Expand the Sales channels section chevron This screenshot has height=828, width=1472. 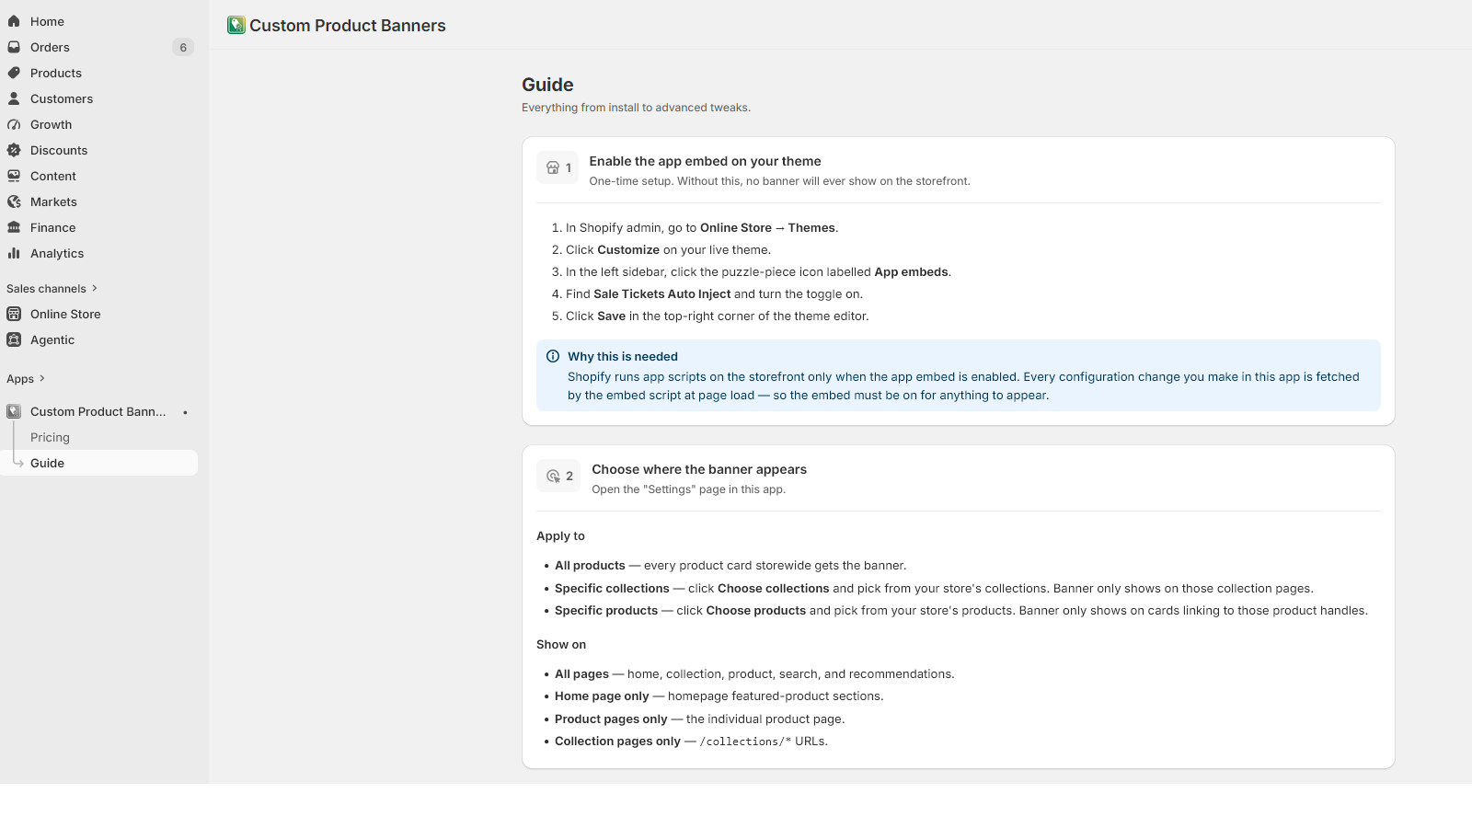coord(94,288)
